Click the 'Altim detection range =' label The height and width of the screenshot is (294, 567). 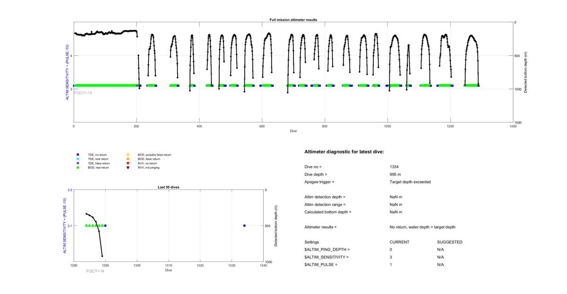[x=325, y=205]
